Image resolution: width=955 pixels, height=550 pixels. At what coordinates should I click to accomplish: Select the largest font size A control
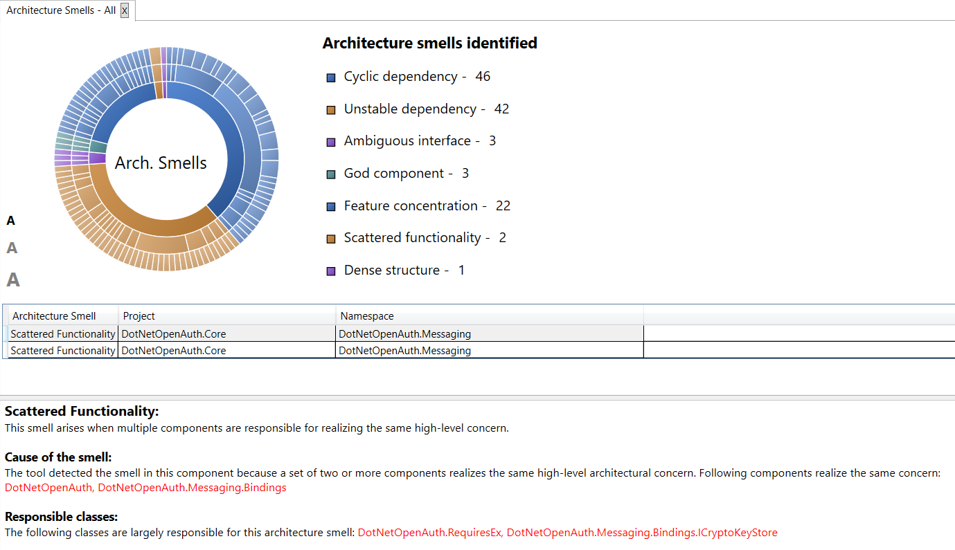(12, 279)
